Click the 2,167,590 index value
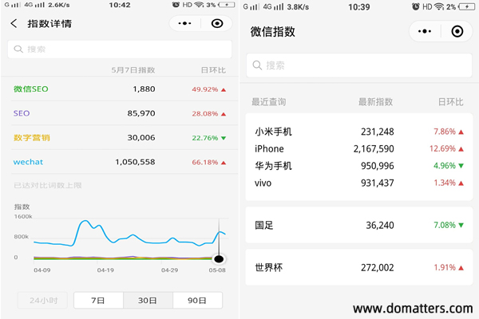 coord(374,148)
